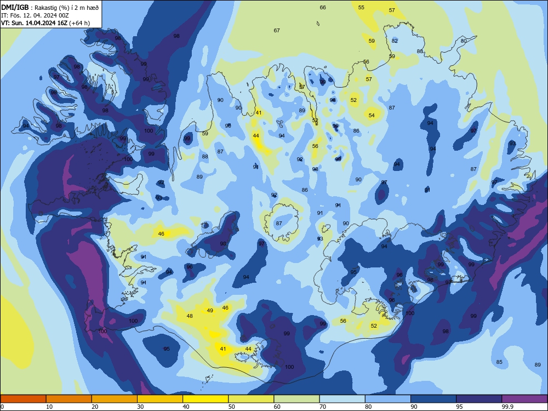Click the 10-20 orange legend swatch
Viewport: 548px width, 411px height.
(69, 399)
